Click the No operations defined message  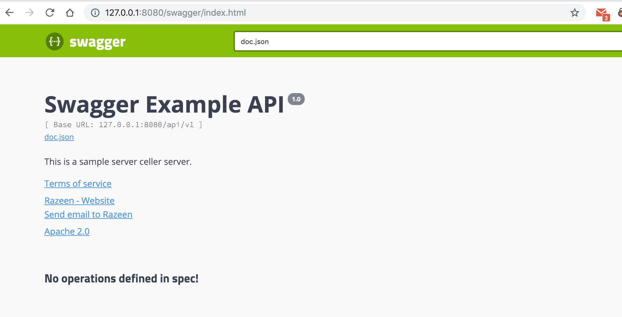122,279
